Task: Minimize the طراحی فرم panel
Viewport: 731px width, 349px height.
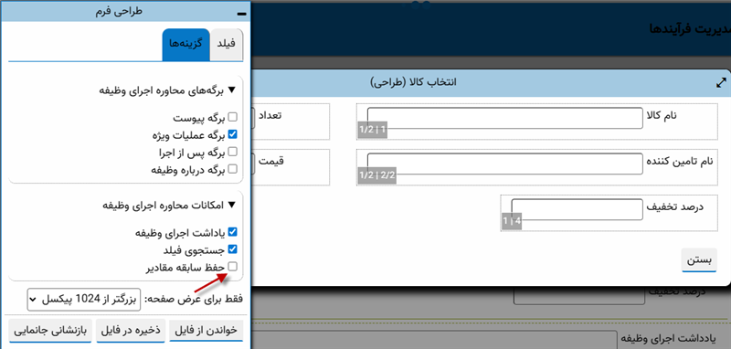Action: coord(241,15)
